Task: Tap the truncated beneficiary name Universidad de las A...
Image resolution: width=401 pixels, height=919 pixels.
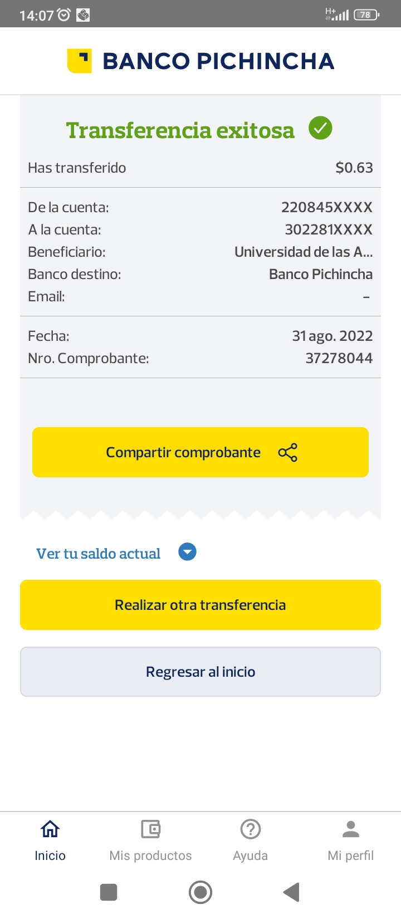Action: [x=304, y=252]
